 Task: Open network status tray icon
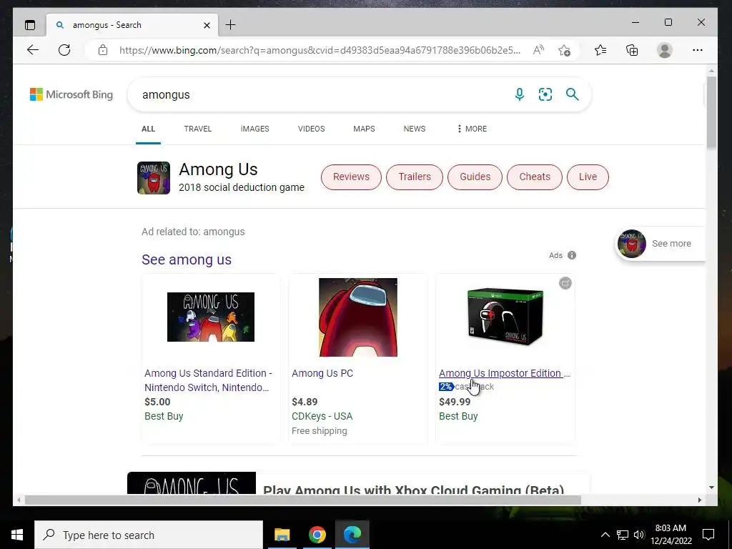pyautogui.click(x=623, y=535)
